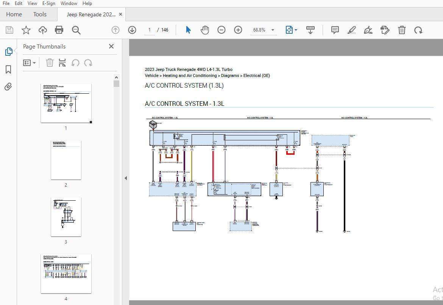
Task: Switch to the Home tab
Action: point(14,14)
